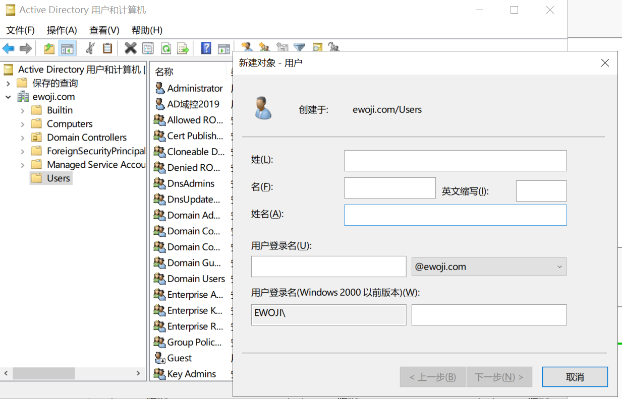Viewport: 622px width, 399px height.
Task: Click the 取消 button
Action: coord(575,377)
